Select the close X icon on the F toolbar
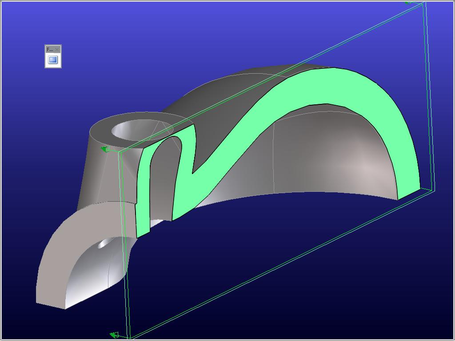 pyautogui.click(x=57, y=49)
